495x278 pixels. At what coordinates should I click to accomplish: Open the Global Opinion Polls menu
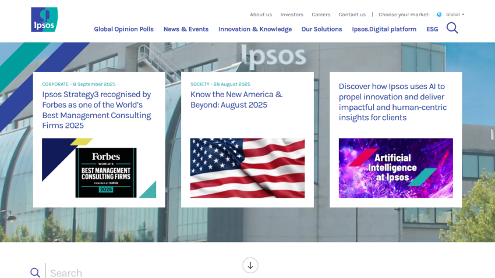tap(123, 29)
